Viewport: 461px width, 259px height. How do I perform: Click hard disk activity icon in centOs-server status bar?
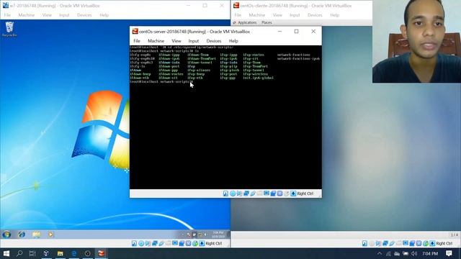click(x=225, y=194)
